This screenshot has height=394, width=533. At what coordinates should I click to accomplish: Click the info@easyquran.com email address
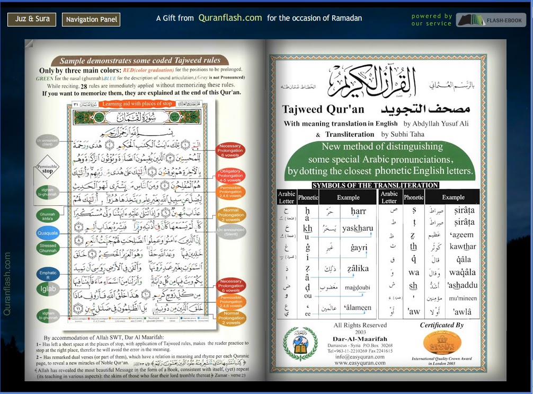pyautogui.click(x=360, y=357)
